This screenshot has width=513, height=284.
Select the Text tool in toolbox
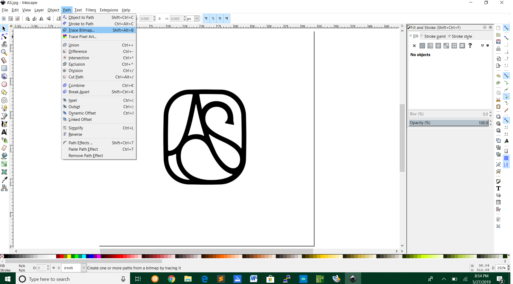4,132
